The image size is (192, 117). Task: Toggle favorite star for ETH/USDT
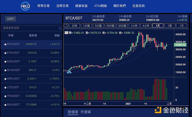pyautogui.click(x=5, y=53)
